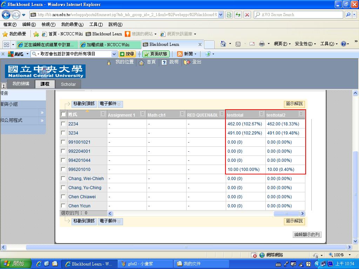The image size is (359, 269).
Task: Click the stop loading X icon
Action: 247,15
